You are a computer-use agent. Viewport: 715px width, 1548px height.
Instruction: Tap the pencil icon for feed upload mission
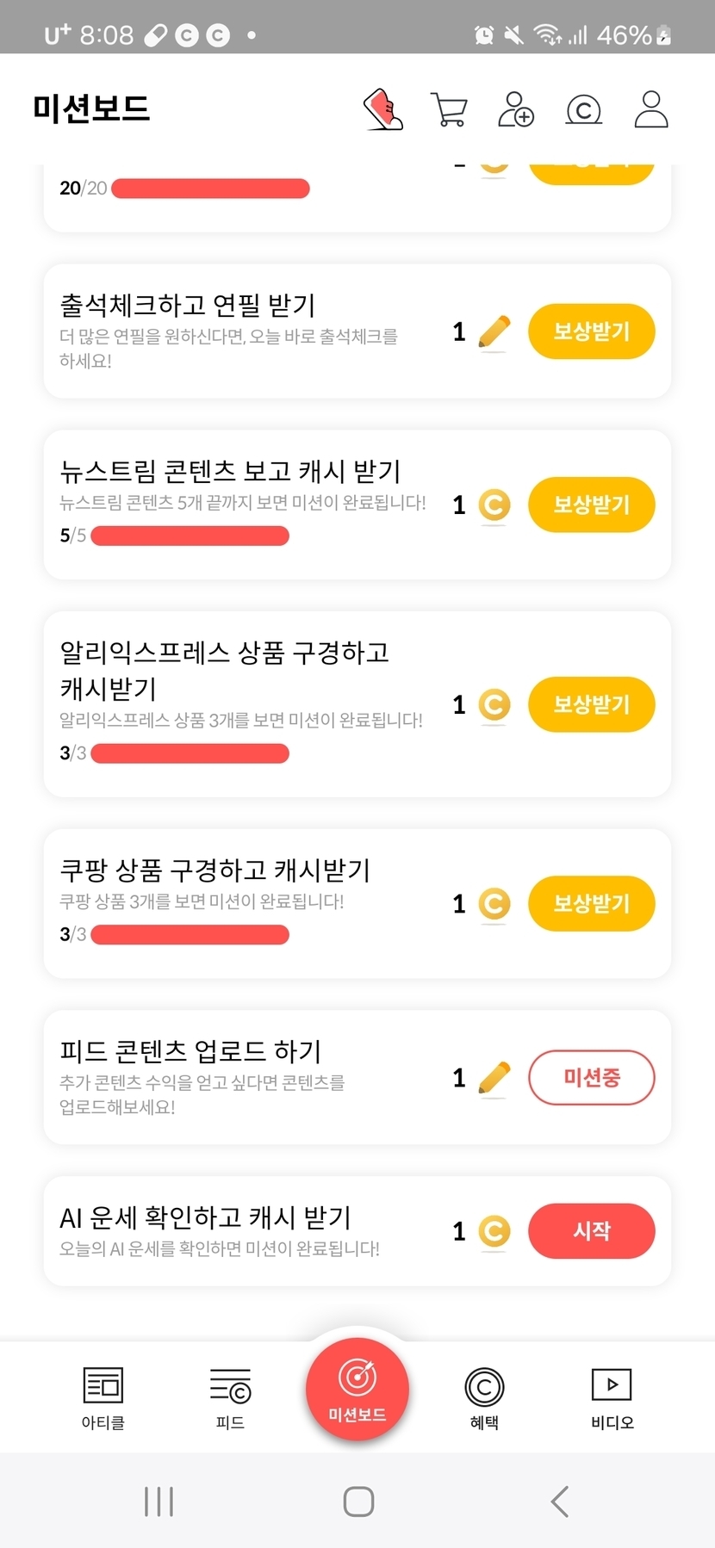tap(494, 1078)
